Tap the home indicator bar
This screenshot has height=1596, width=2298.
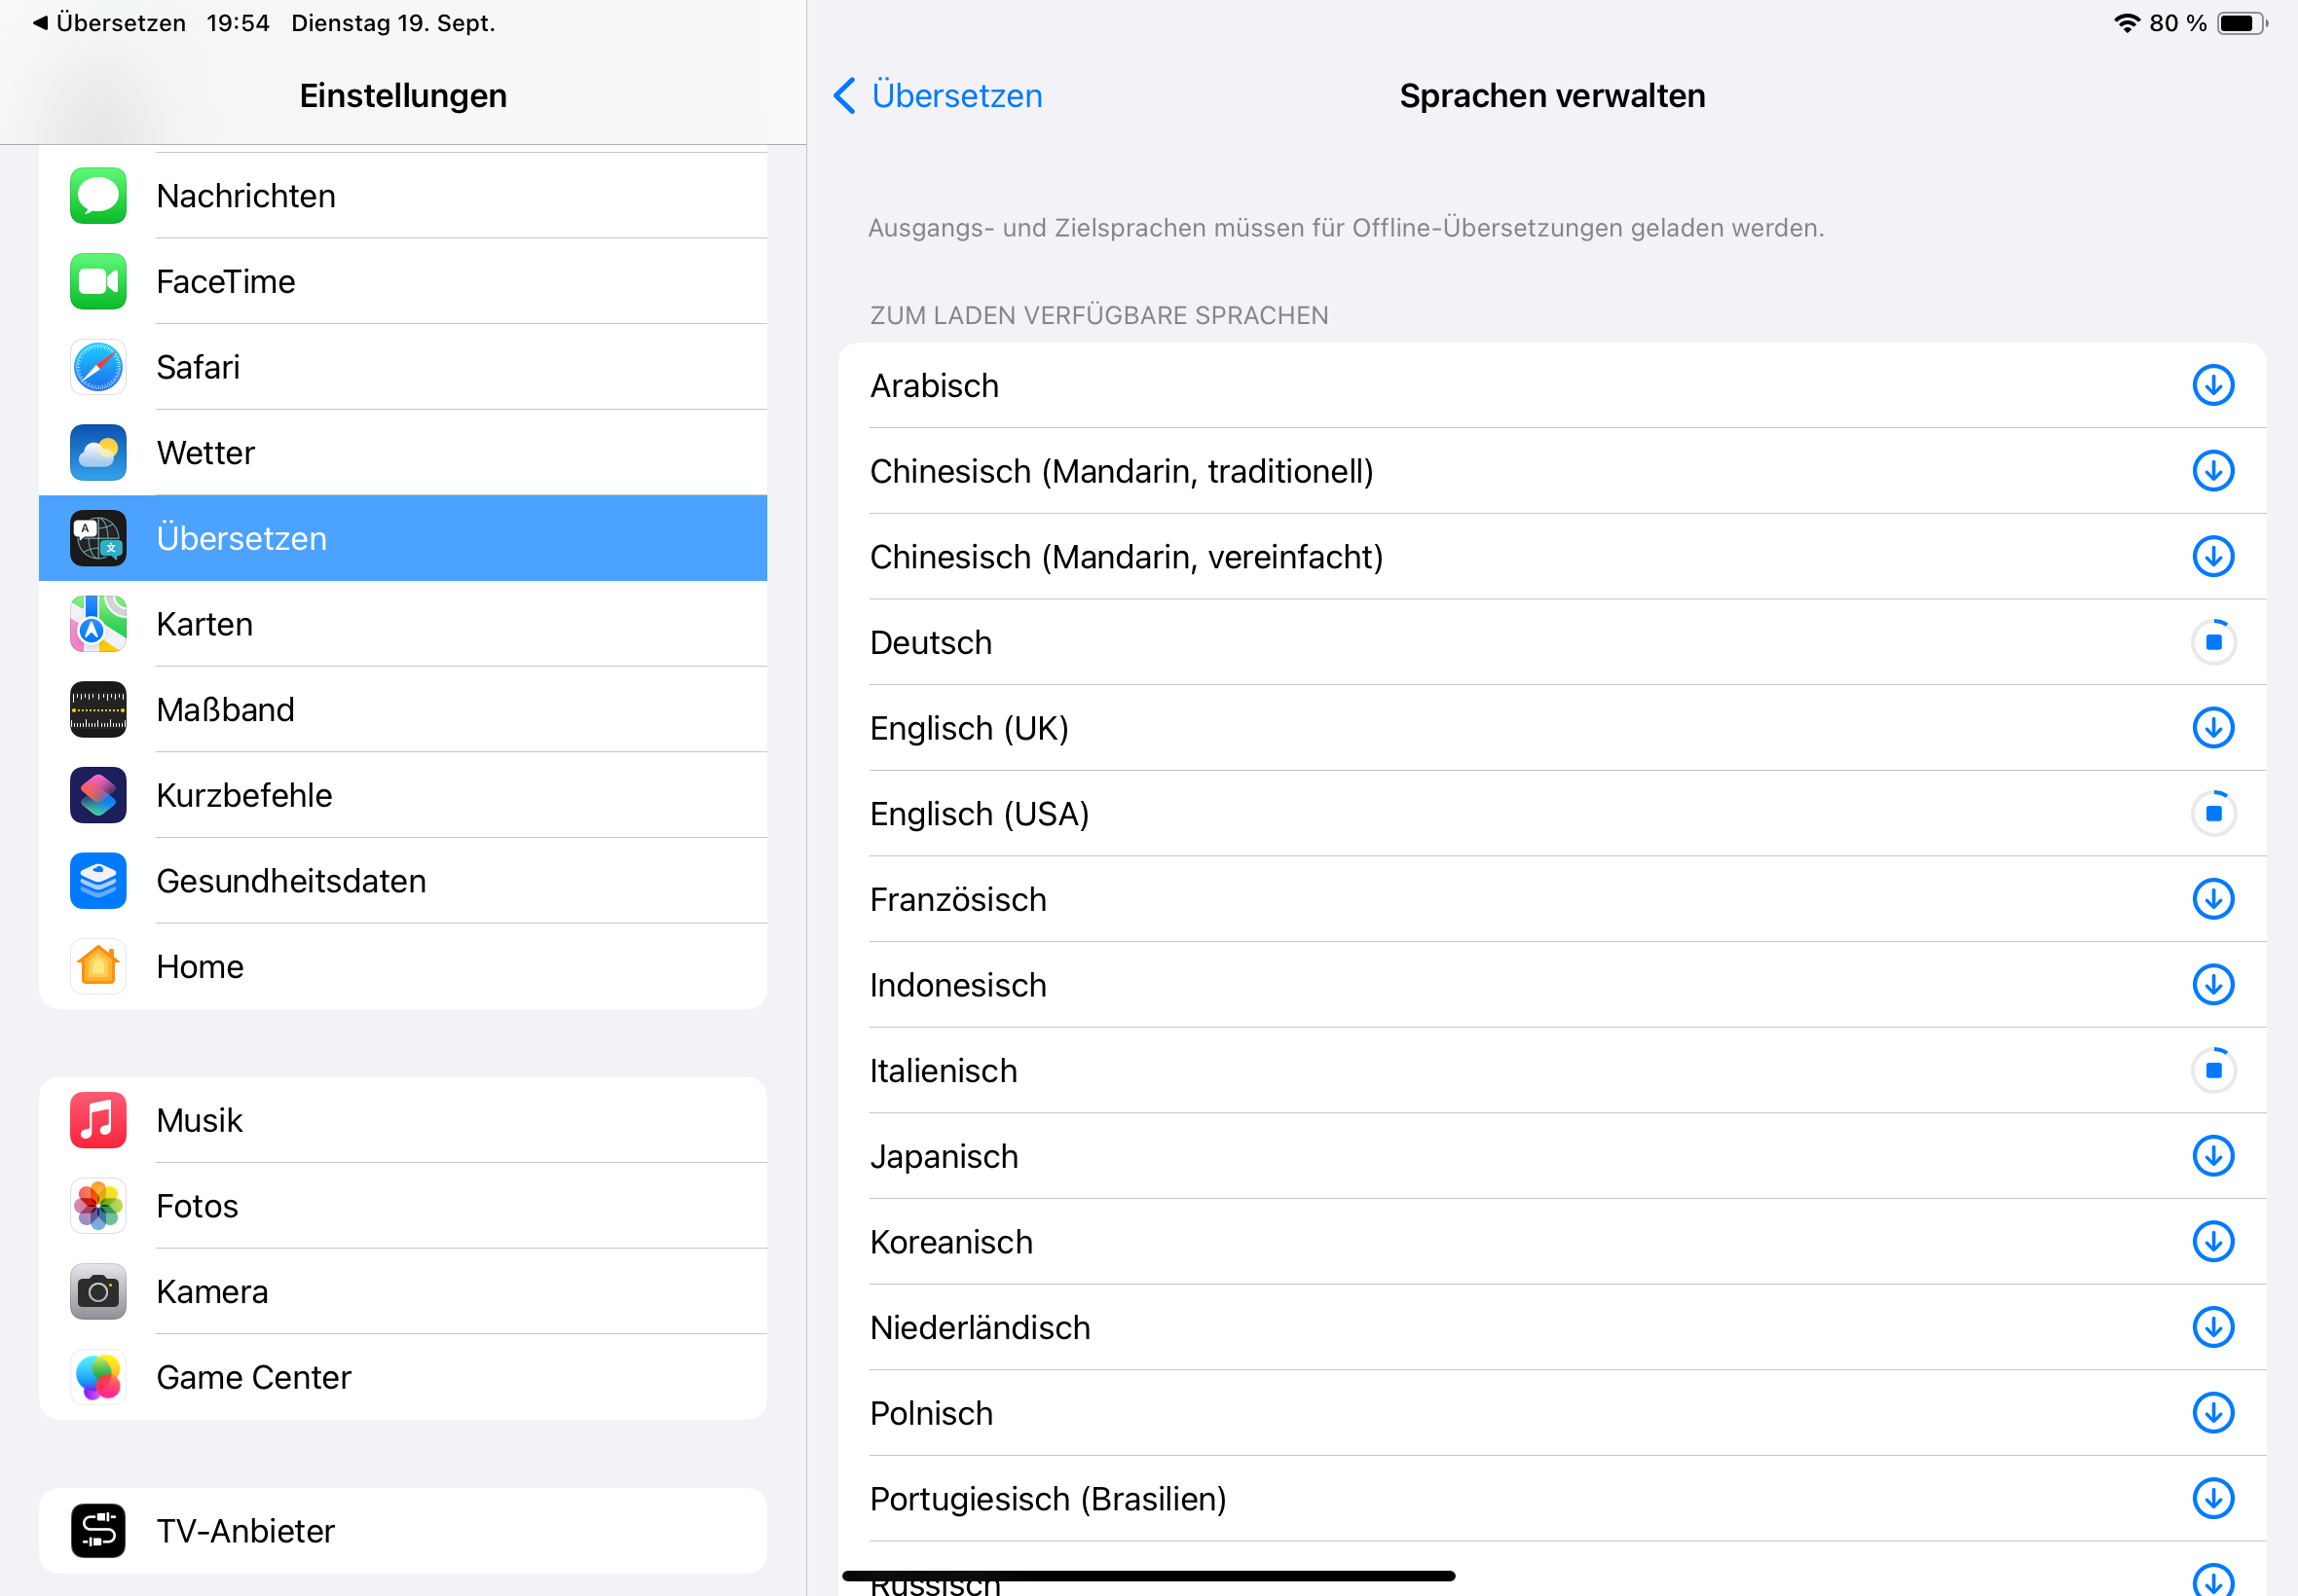point(1147,1576)
